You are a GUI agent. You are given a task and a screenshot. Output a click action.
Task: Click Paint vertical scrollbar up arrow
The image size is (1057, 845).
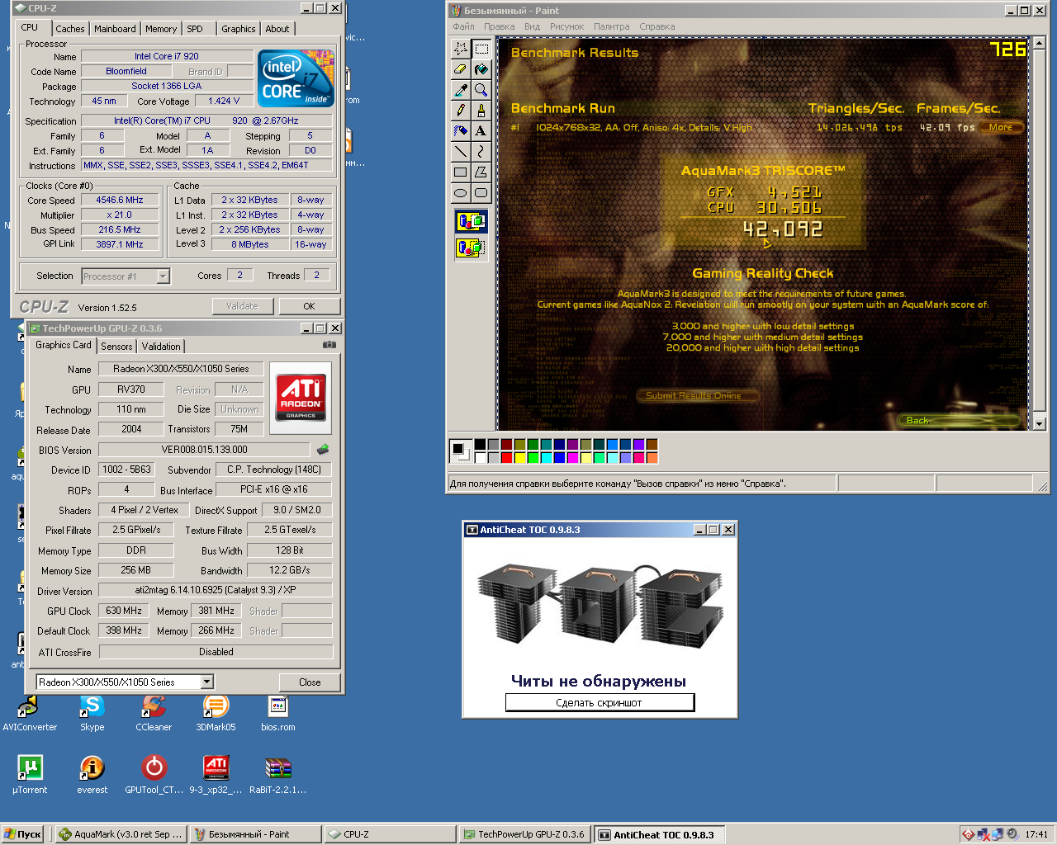pos(1039,43)
